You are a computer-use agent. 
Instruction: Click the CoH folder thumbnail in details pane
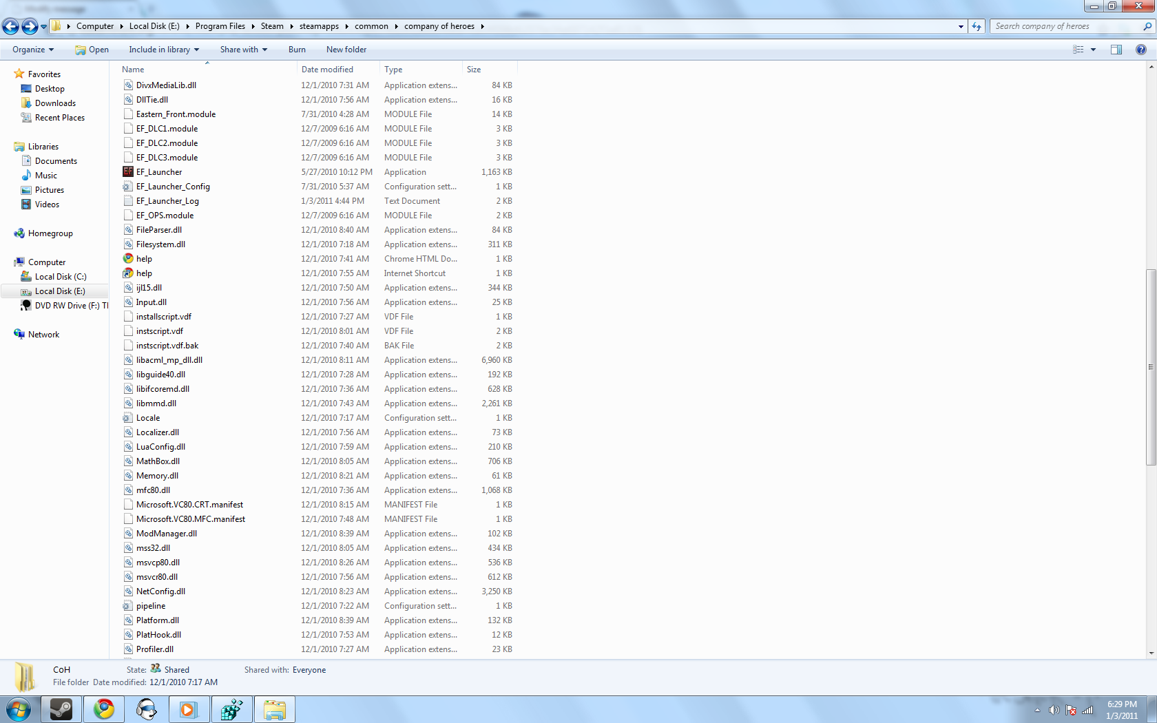pos(25,676)
